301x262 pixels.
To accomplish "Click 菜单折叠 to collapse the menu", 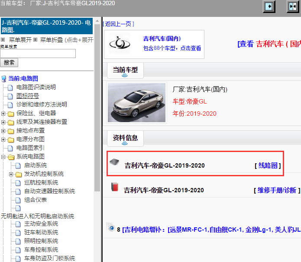I will coord(52,40).
